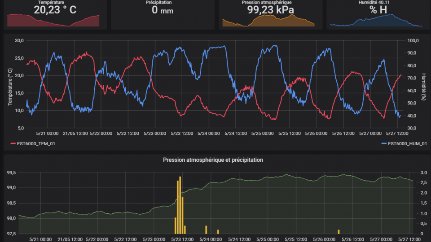Click the 21/05 12:00 label on temperature chart
The image size is (431, 242).
[75, 134]
